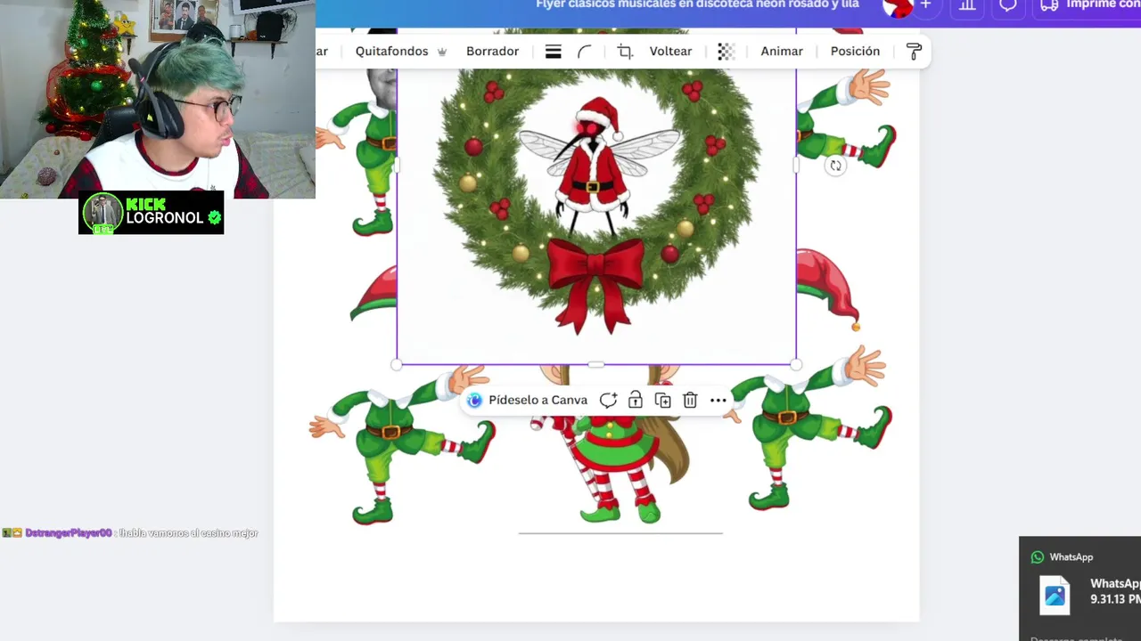The image size is (1141, 641).
Task: Click the rotate handle beside the selection
Action: coord(835,166)
